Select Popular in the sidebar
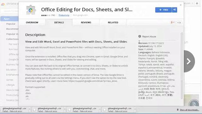This screenshot has width=202, height=114. 11,24
